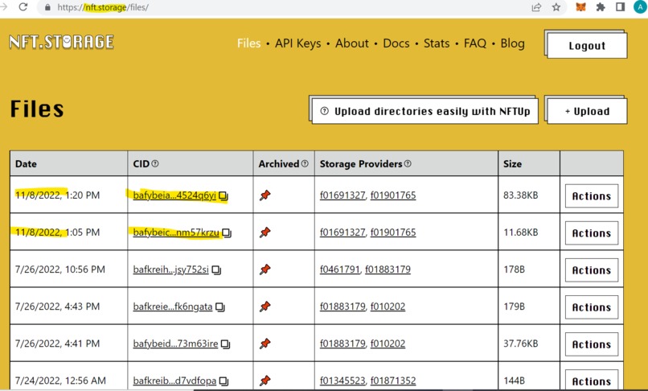Open the extensions puzzle icon
Viewport: 648px width, 391px height.
601,7
